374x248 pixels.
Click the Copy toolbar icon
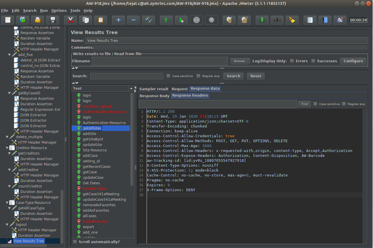tap(85, 20)
